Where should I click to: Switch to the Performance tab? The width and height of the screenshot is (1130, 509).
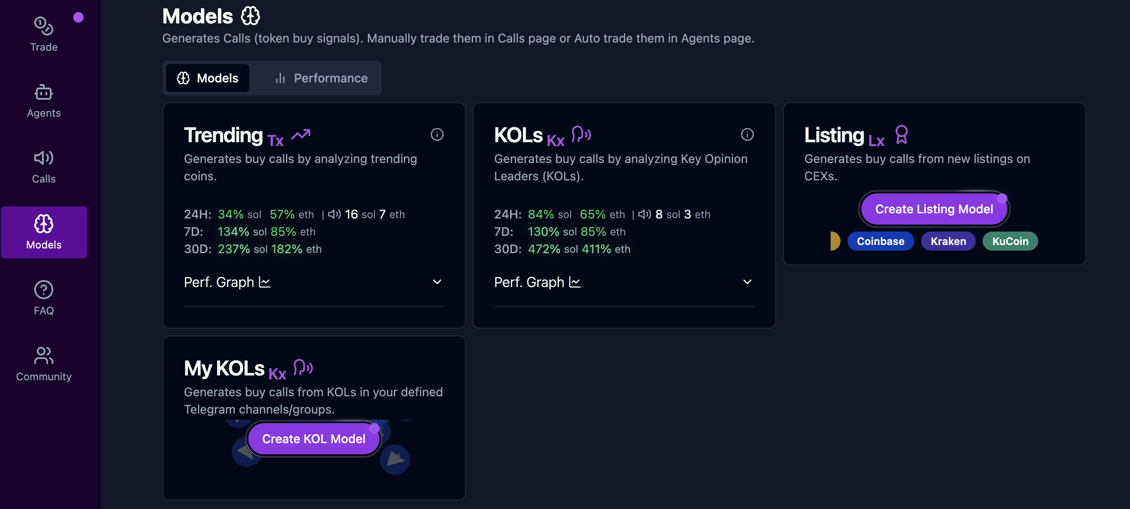(321, 78)
